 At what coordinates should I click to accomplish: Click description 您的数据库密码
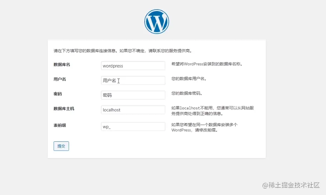pyautogui.click(x=187, y=94)
